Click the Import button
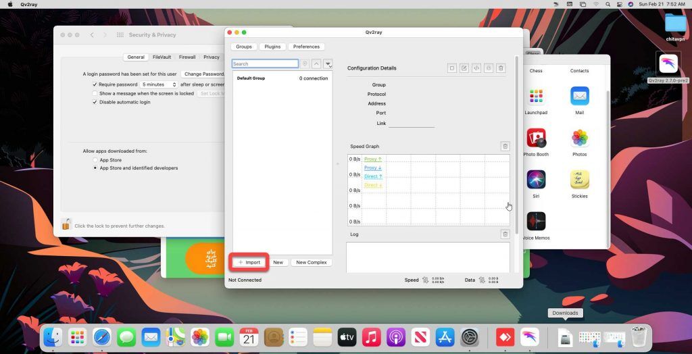This screenshot has width=692, height=354. click(x=249, y=262)
